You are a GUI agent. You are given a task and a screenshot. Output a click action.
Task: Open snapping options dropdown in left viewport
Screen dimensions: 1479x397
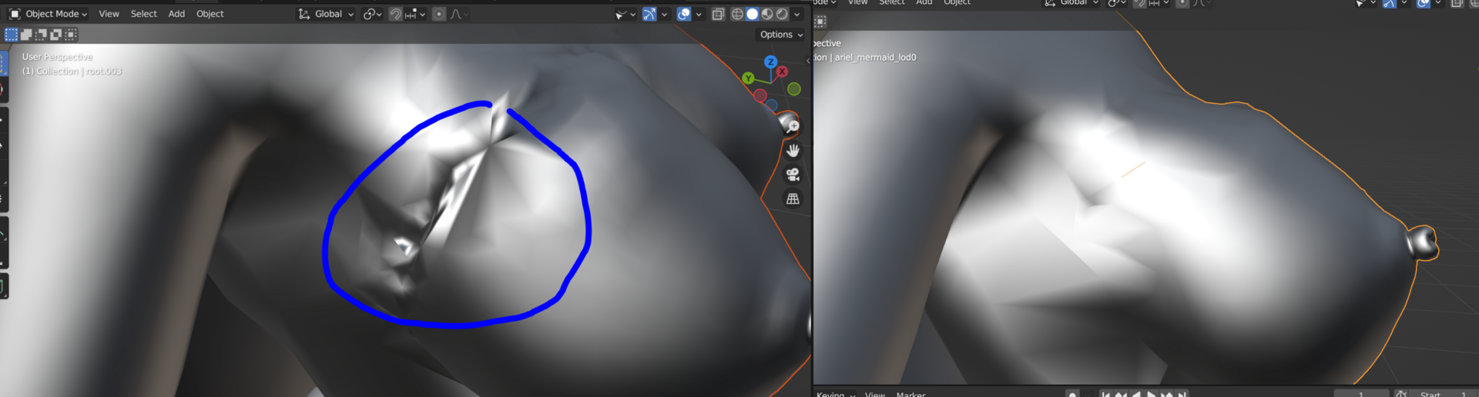click(x=415, y=14)
